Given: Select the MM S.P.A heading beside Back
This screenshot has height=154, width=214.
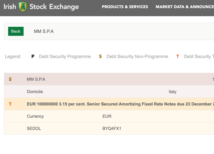Looking at the screenshot, I should click(x=44, y=31).
